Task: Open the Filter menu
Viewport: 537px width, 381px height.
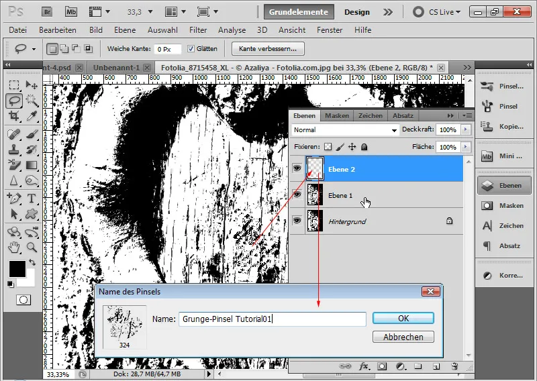Action: pos(198,30)
